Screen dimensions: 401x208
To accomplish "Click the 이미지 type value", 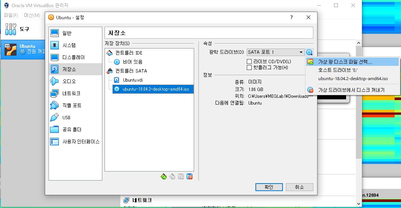I will (x=255, y=82).
